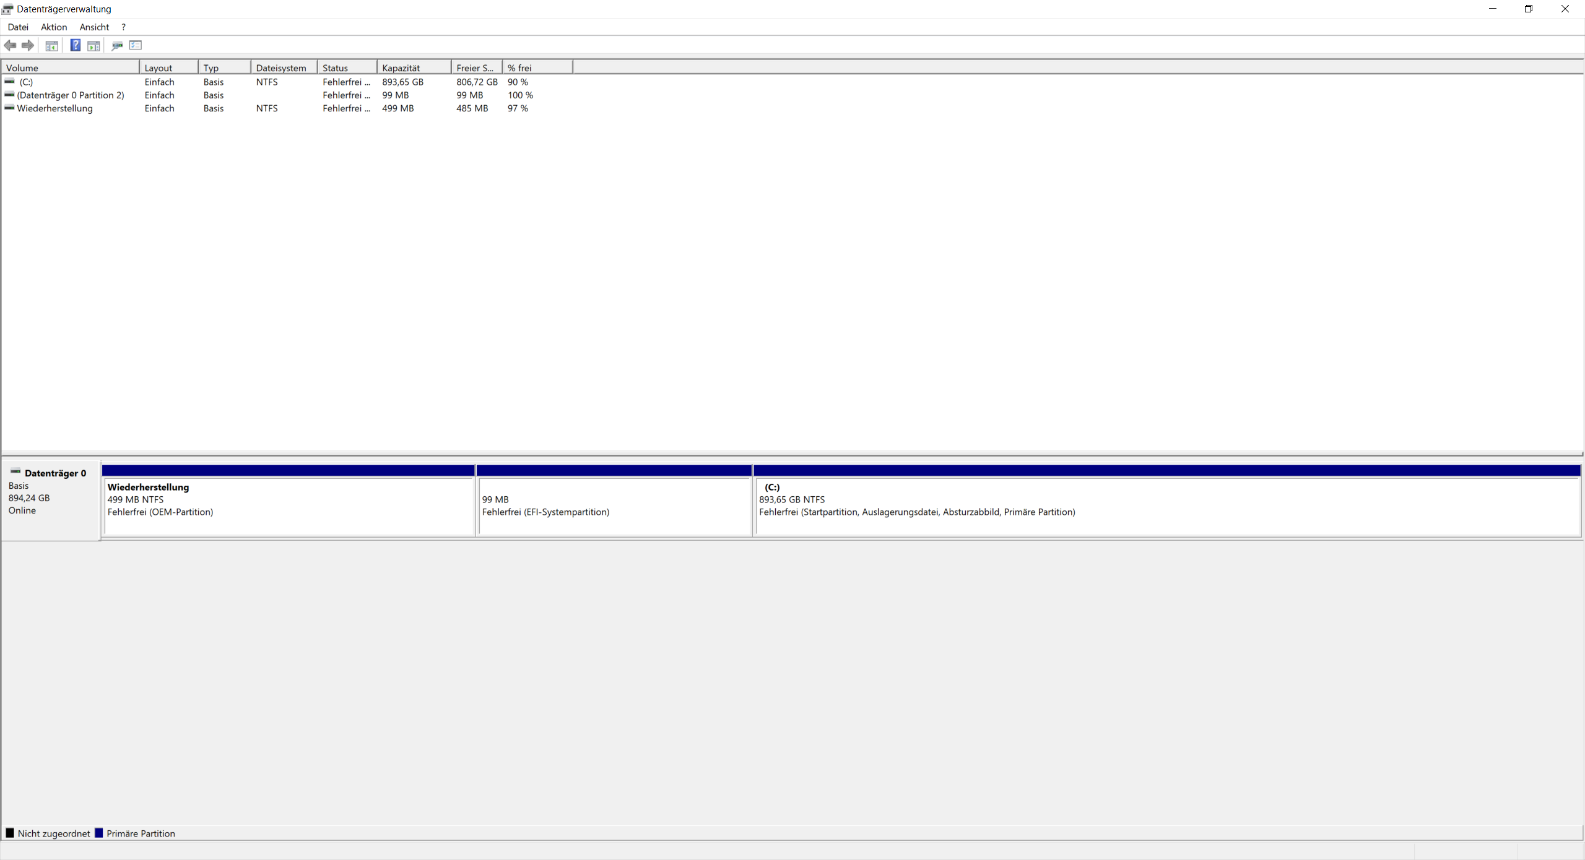Open the Datei menu

18,27
